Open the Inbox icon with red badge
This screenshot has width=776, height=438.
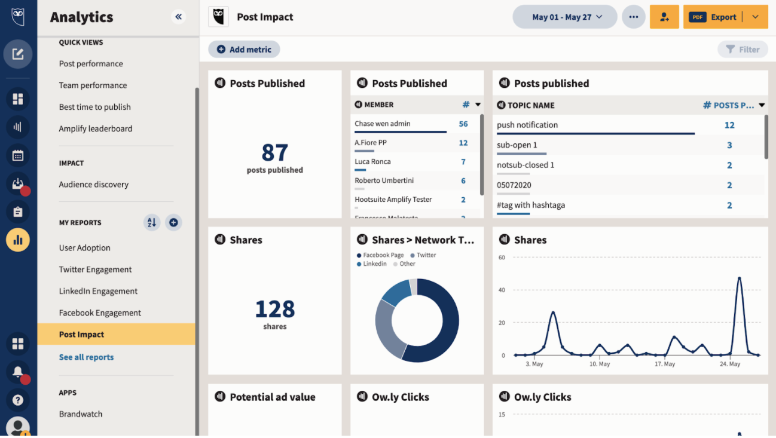[x=18, y=184]
